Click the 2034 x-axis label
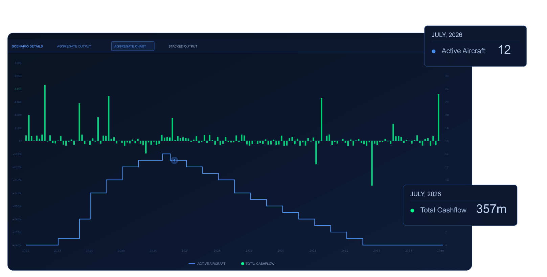Viewport: 547px width, 277px height. (x=409, y=251)
